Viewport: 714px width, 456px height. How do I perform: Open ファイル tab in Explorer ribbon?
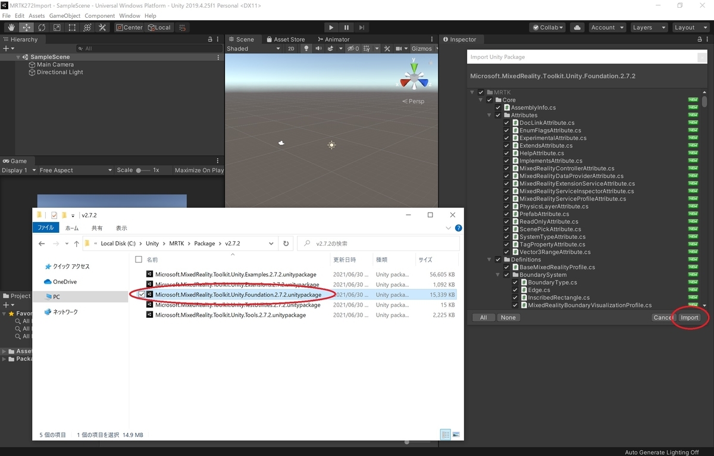pos(46,228)
